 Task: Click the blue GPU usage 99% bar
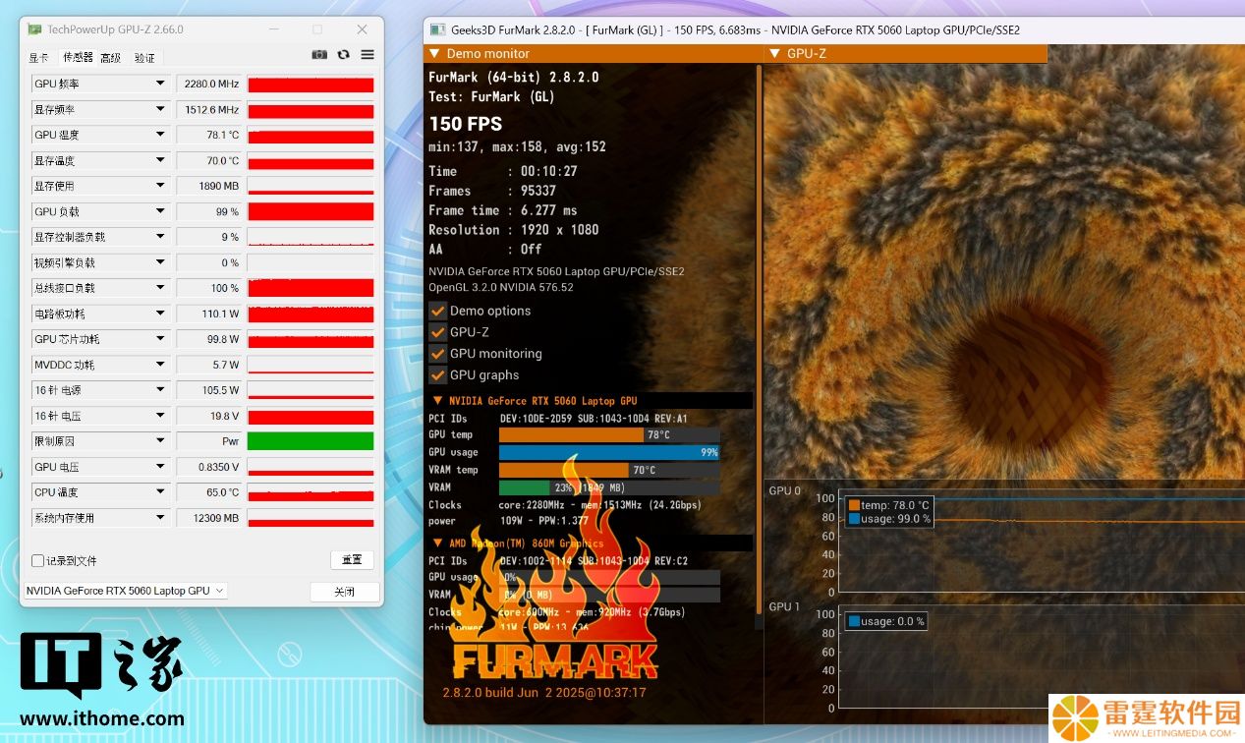click(609, 452)
